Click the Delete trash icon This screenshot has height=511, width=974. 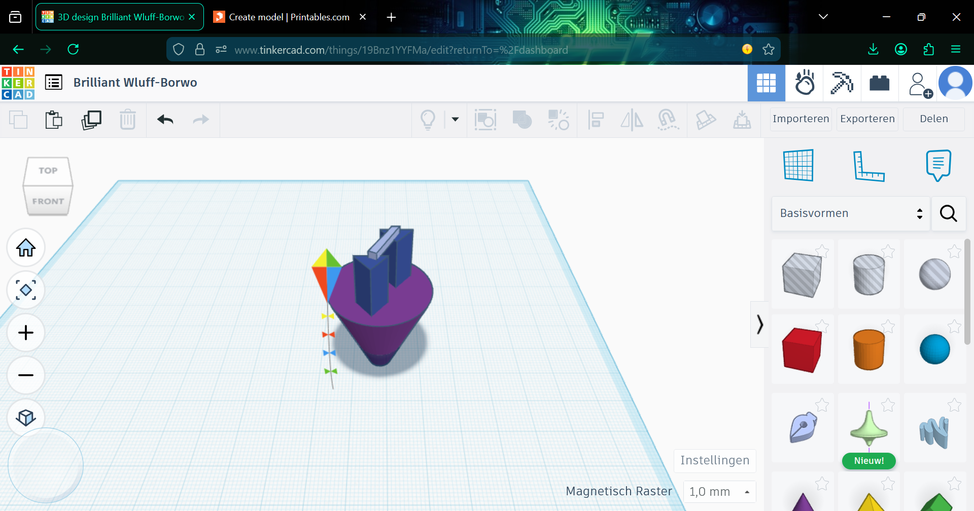pyautogui.click(x=128, y=120)
